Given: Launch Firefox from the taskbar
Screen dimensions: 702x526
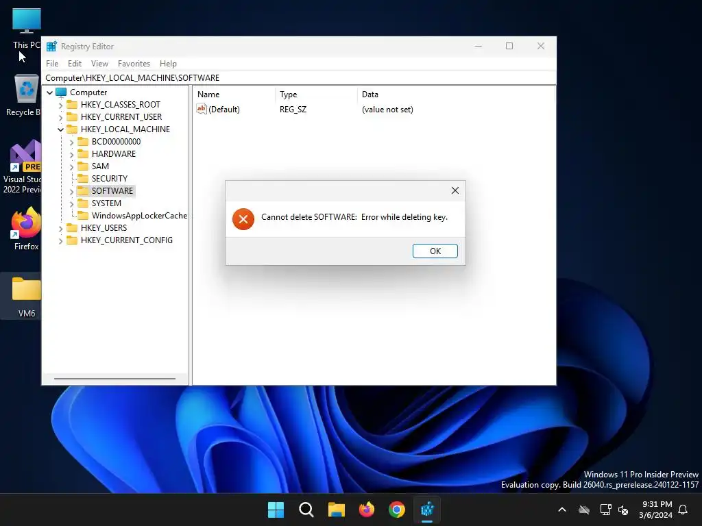Looking at the screenshot, I should tap(367, 510).
